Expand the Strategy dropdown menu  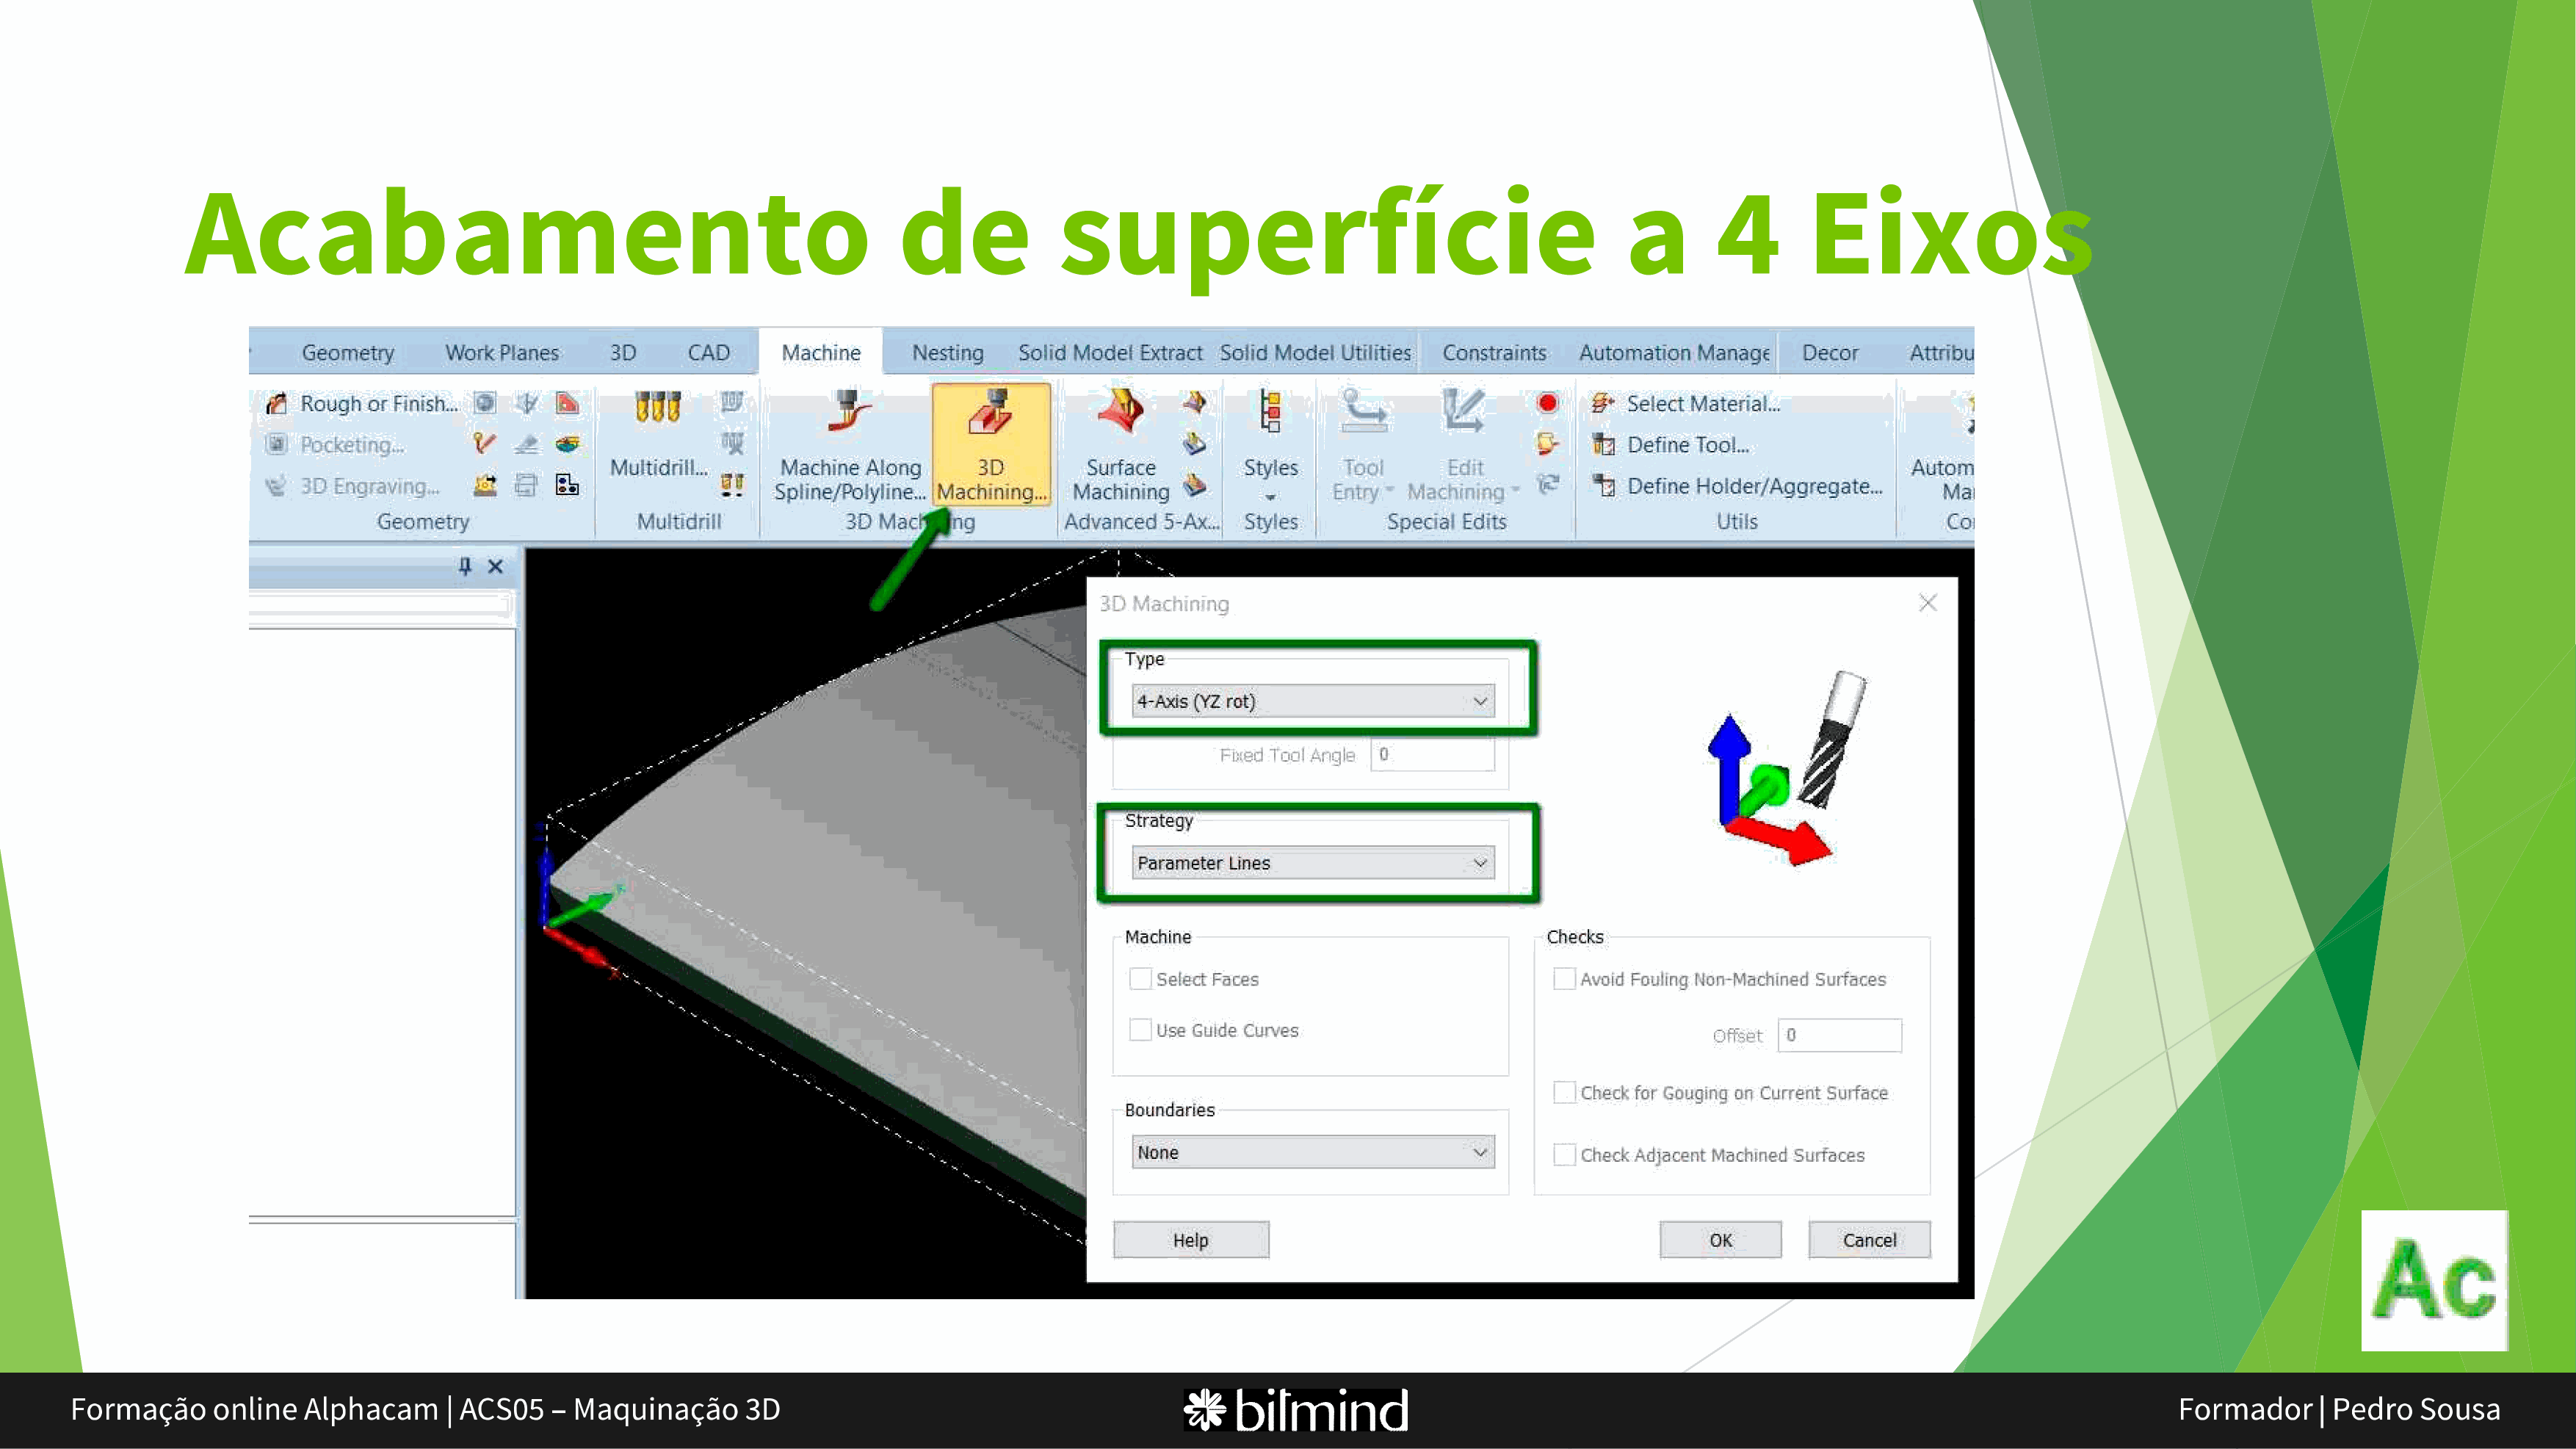1481,861
